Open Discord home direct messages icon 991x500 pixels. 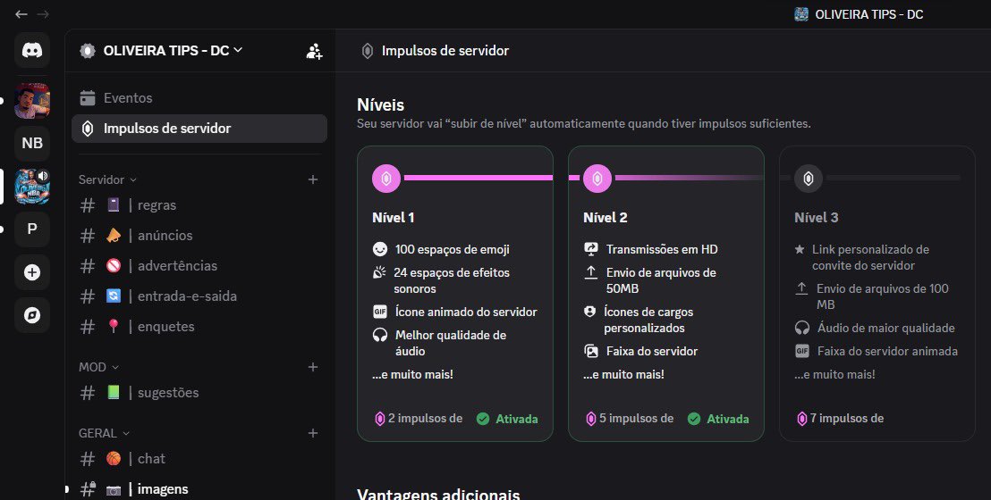(x=32, y=50)
